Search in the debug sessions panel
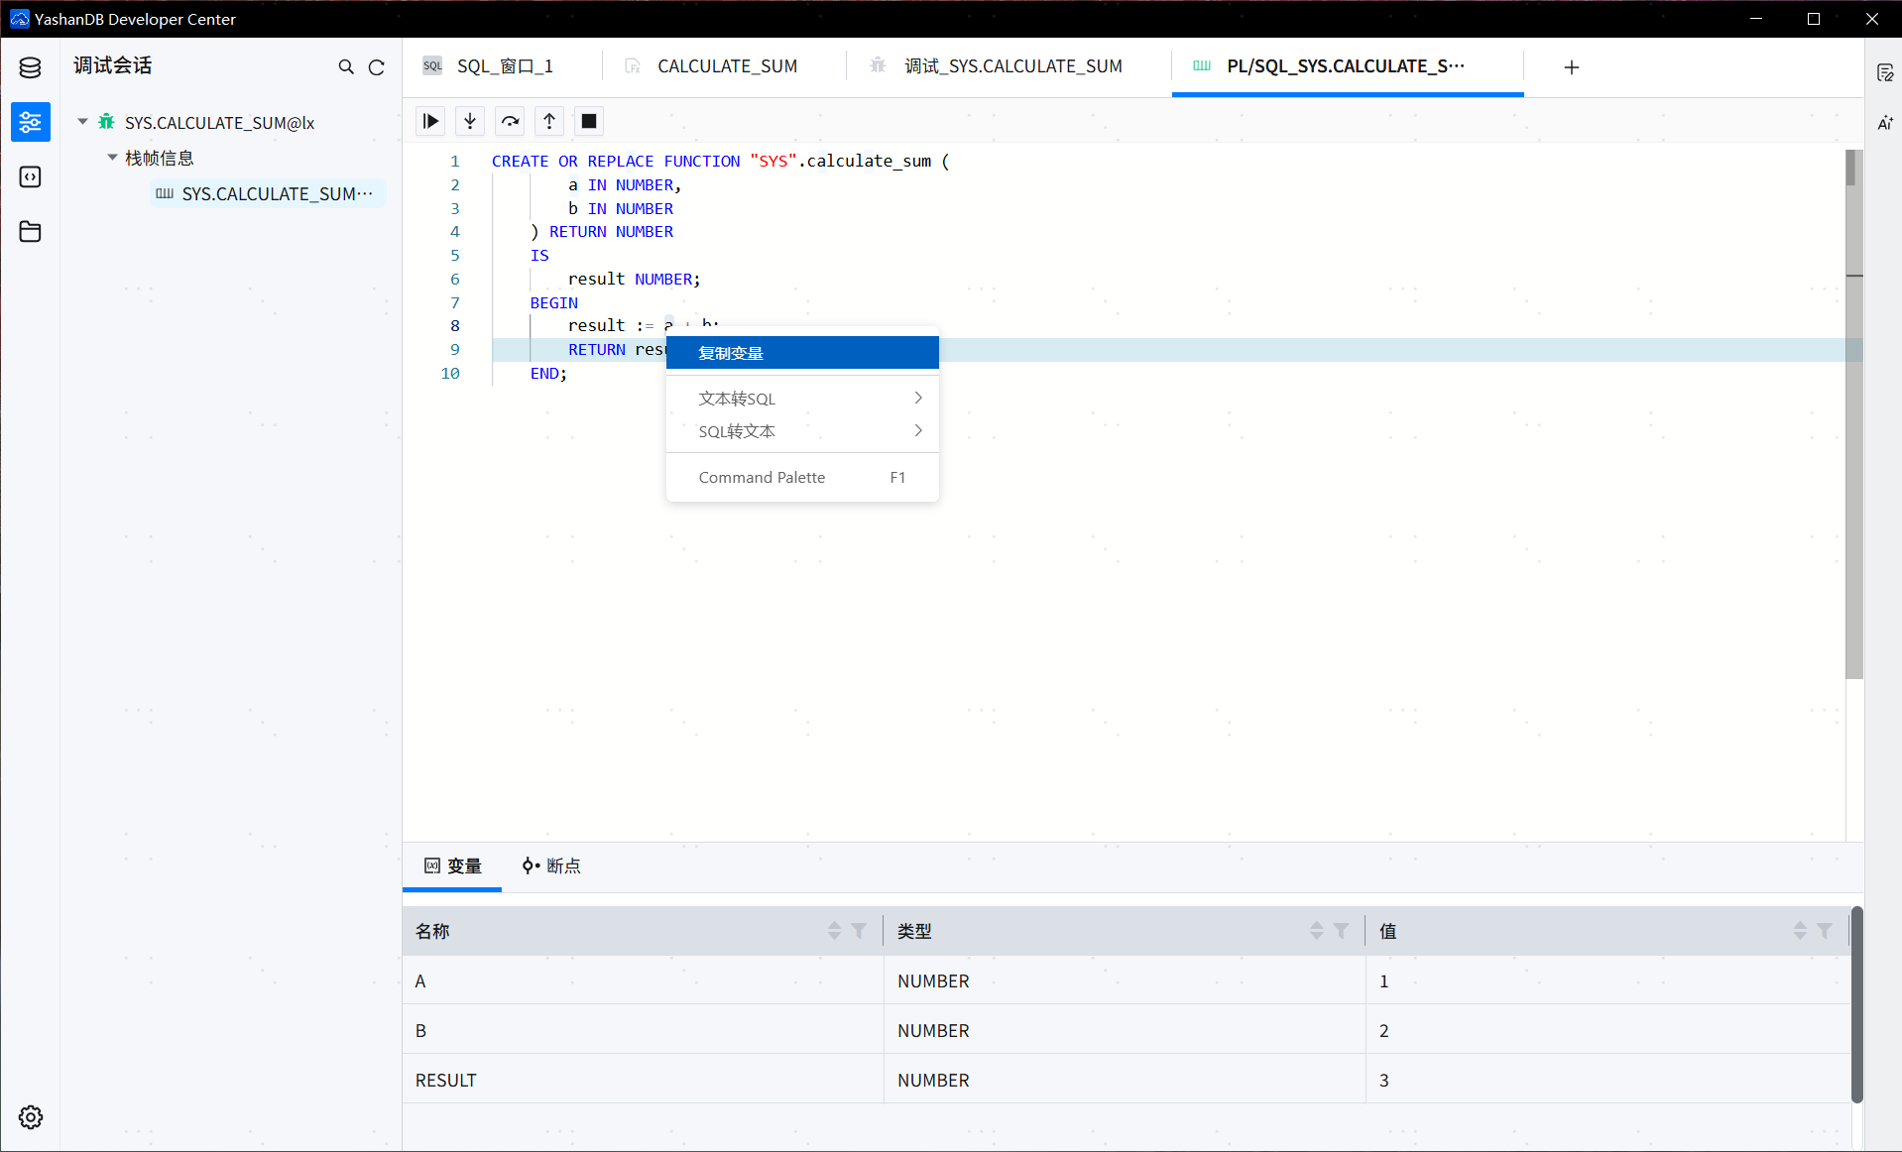1902x1152 pixels. coord(346,67)
